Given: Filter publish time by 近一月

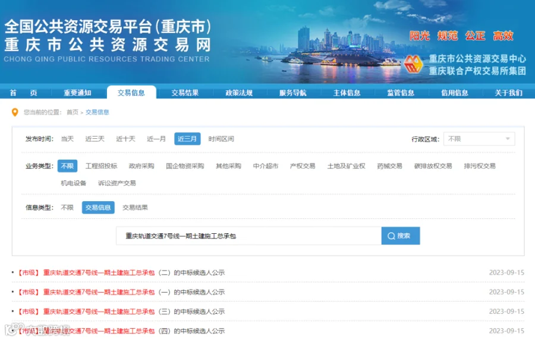Looking at the screenshot, I should tap(156, 139).
